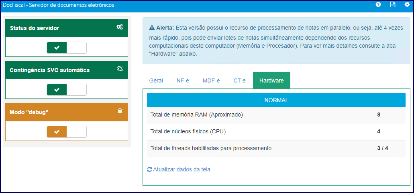The image size is (414, 193).
Task: Click the CPU cores value 4
Action: 379,132
